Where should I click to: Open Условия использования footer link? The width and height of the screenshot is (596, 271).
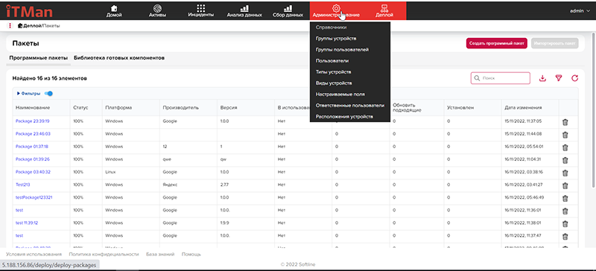tap(34, 255)
